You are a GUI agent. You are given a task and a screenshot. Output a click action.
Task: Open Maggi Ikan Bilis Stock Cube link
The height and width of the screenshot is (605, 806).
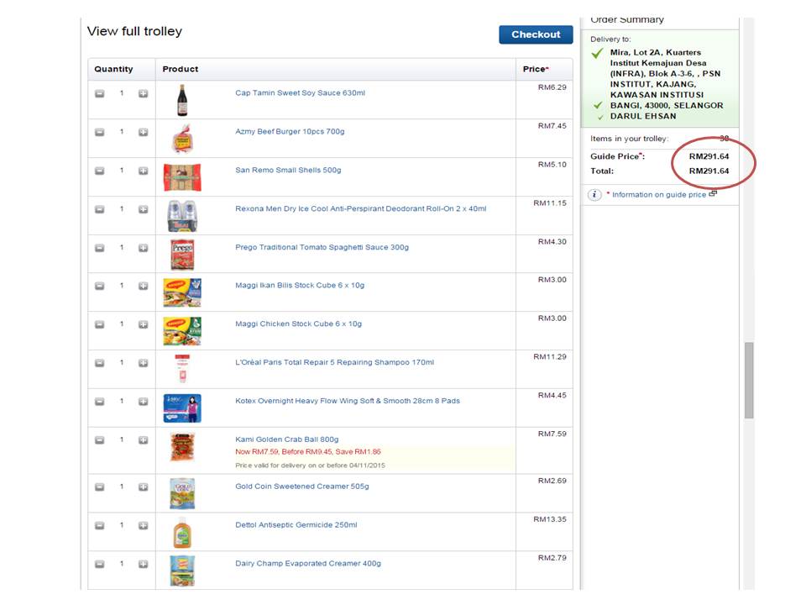pos(300,286)
